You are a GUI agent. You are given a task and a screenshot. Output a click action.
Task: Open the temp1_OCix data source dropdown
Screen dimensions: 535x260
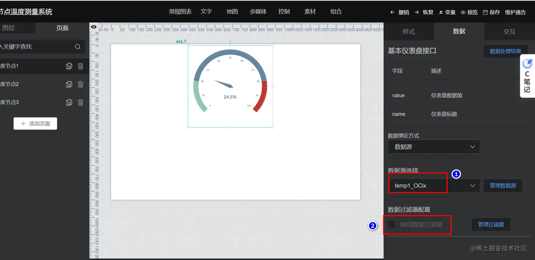[434, 186]
